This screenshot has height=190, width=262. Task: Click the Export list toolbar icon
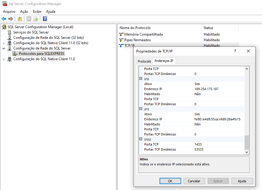pyautogui.click(x=36, y=19)
